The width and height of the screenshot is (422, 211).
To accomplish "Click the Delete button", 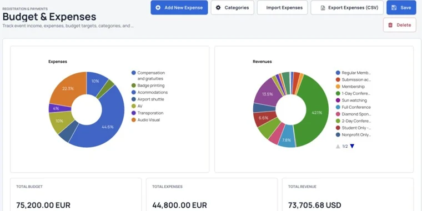I will click(x=400, y=25).
